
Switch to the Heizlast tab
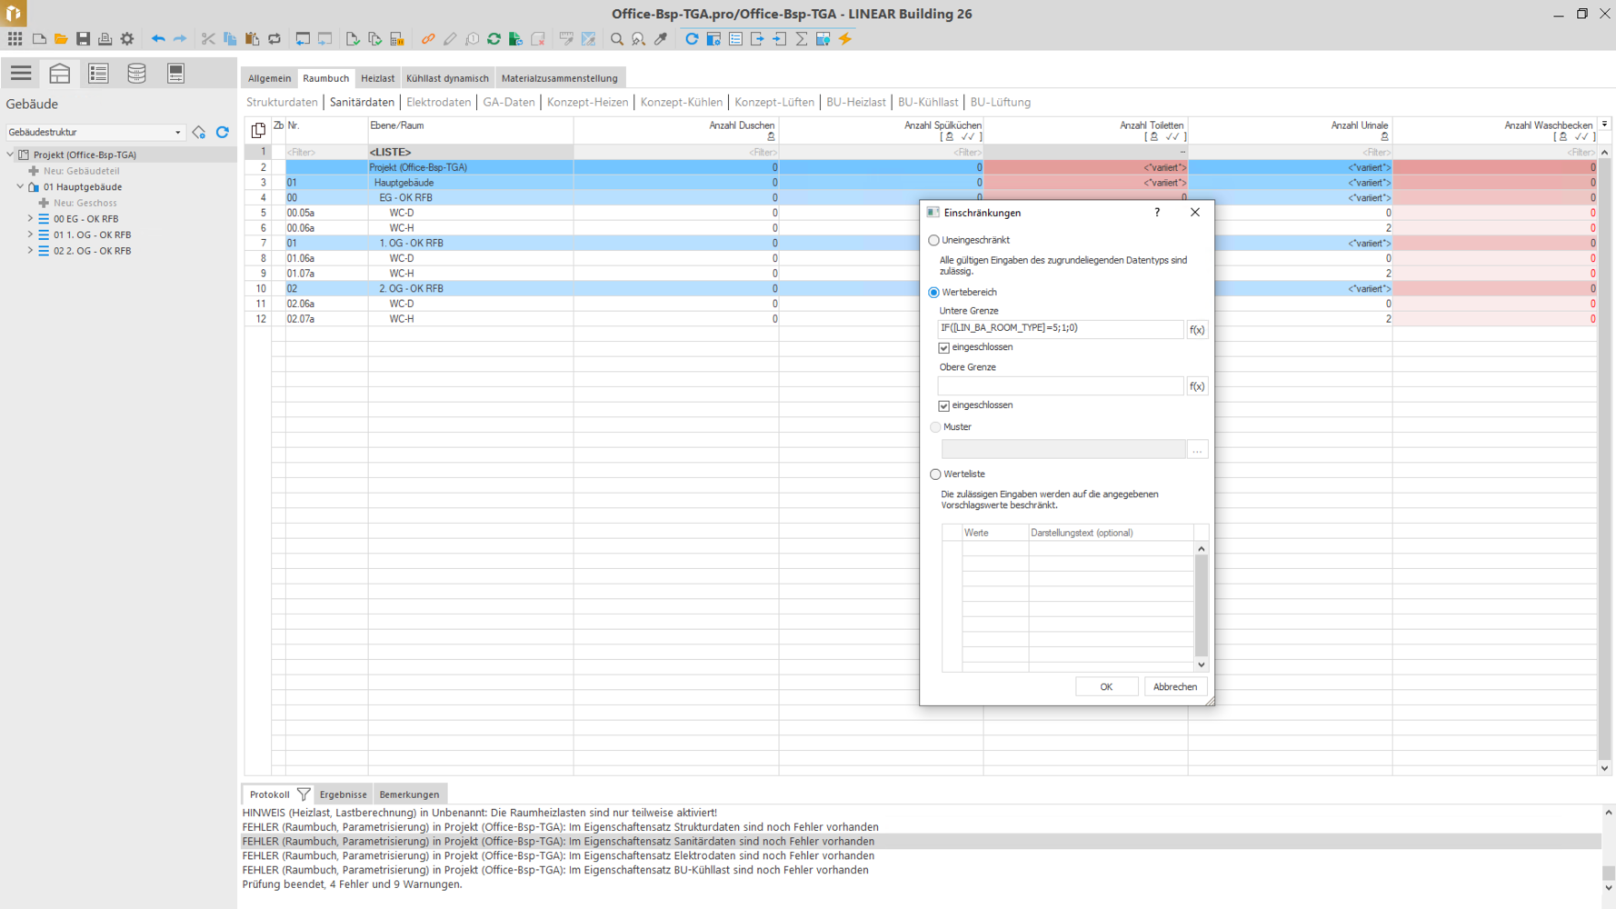click(x=377, y=78)
